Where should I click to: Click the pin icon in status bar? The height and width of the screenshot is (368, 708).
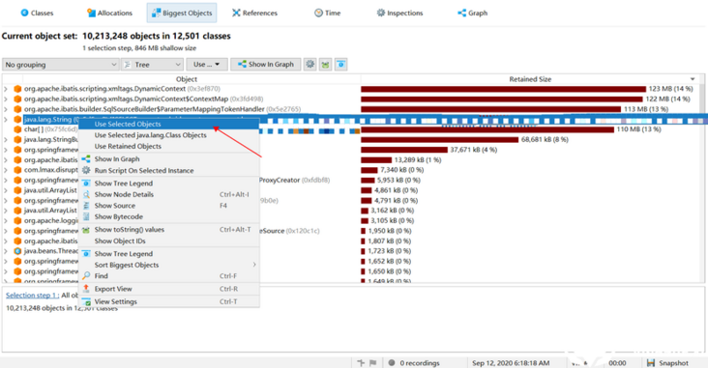(361, 363)
